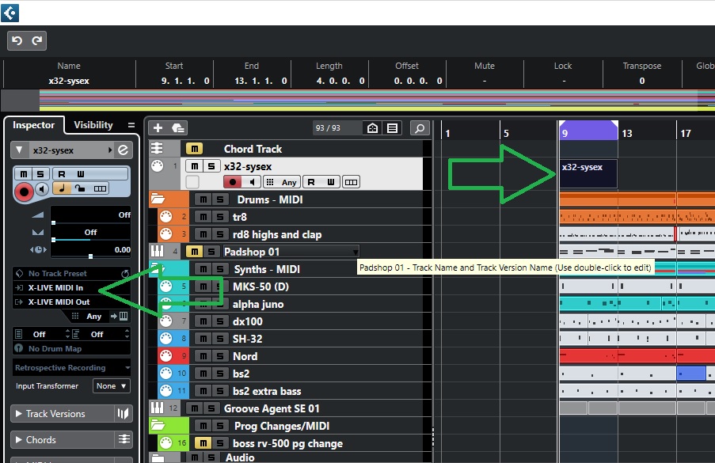The height and width of the screenshot is (463, 715).
Task: Select the rd8 highs and clap track
Action: pos(277,234)
